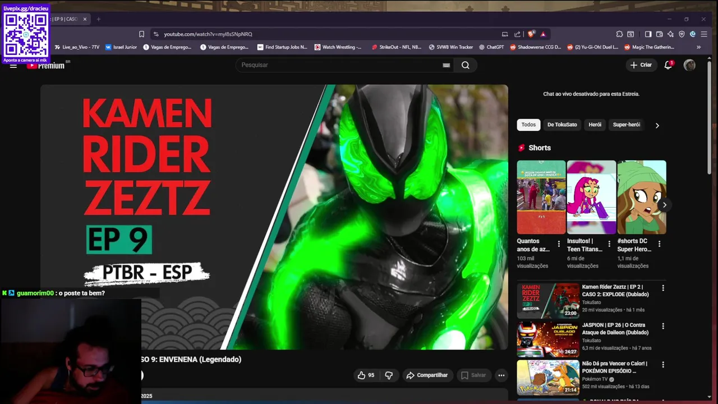Open SVWB Win Tracker bookmark

(x=451, y=47)
